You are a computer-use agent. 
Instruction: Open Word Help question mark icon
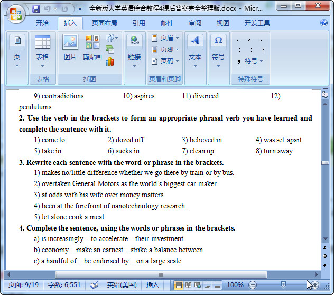(x=324, y=23)
